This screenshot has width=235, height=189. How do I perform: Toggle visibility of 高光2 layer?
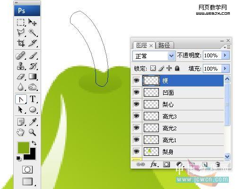coord(136,128)
